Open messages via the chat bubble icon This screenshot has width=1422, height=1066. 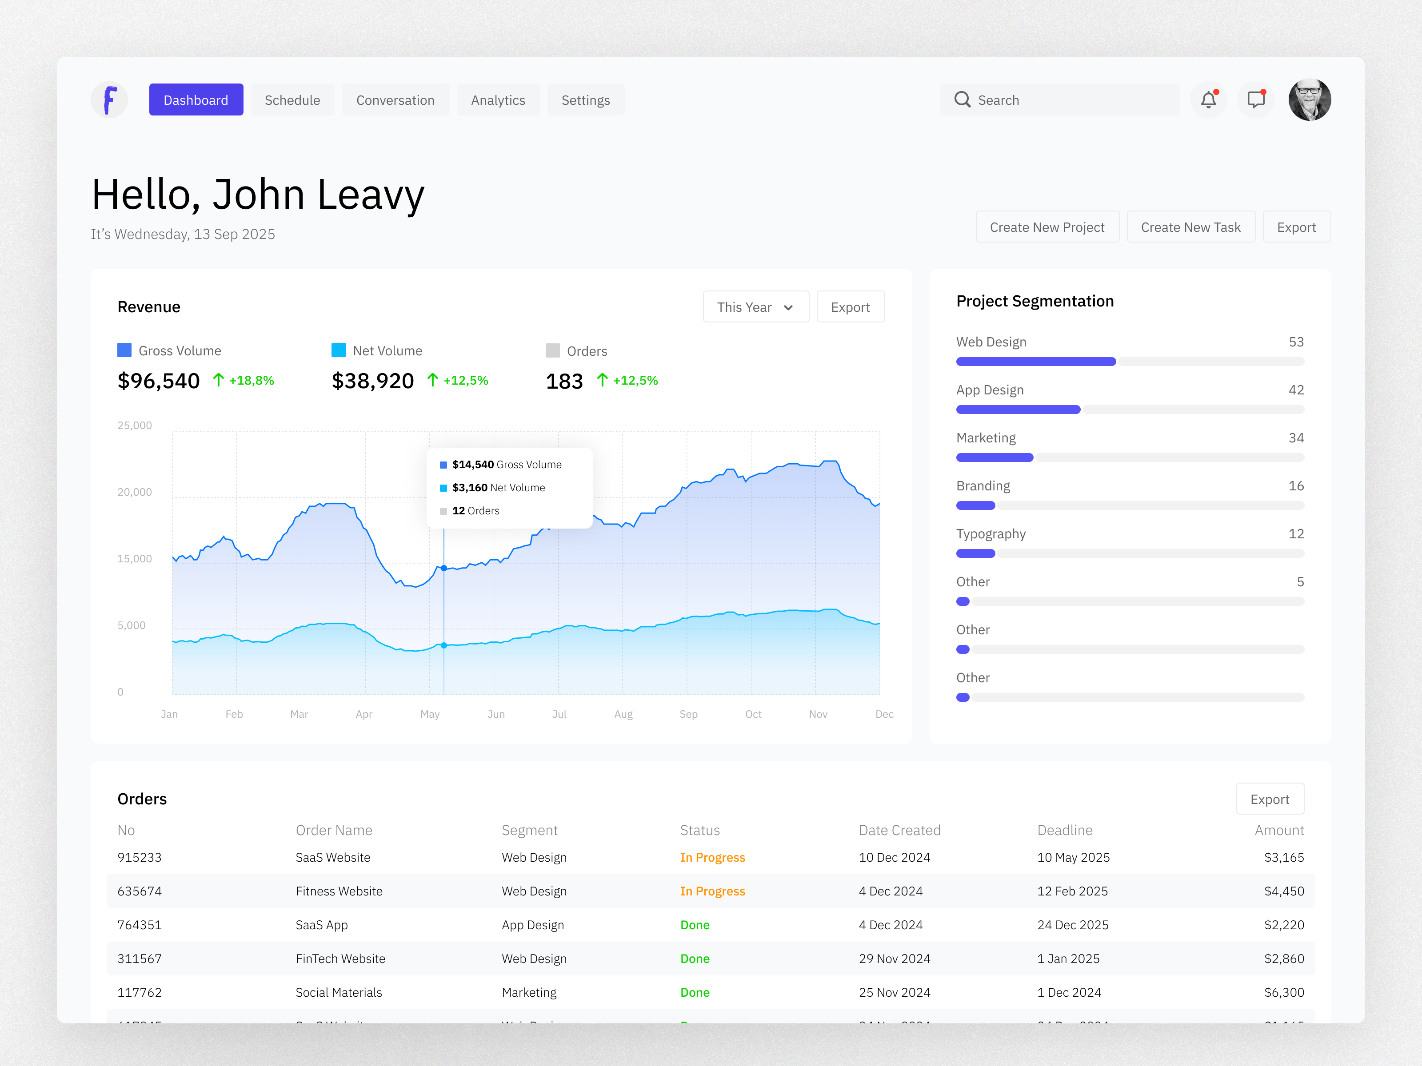(1255, 99)
